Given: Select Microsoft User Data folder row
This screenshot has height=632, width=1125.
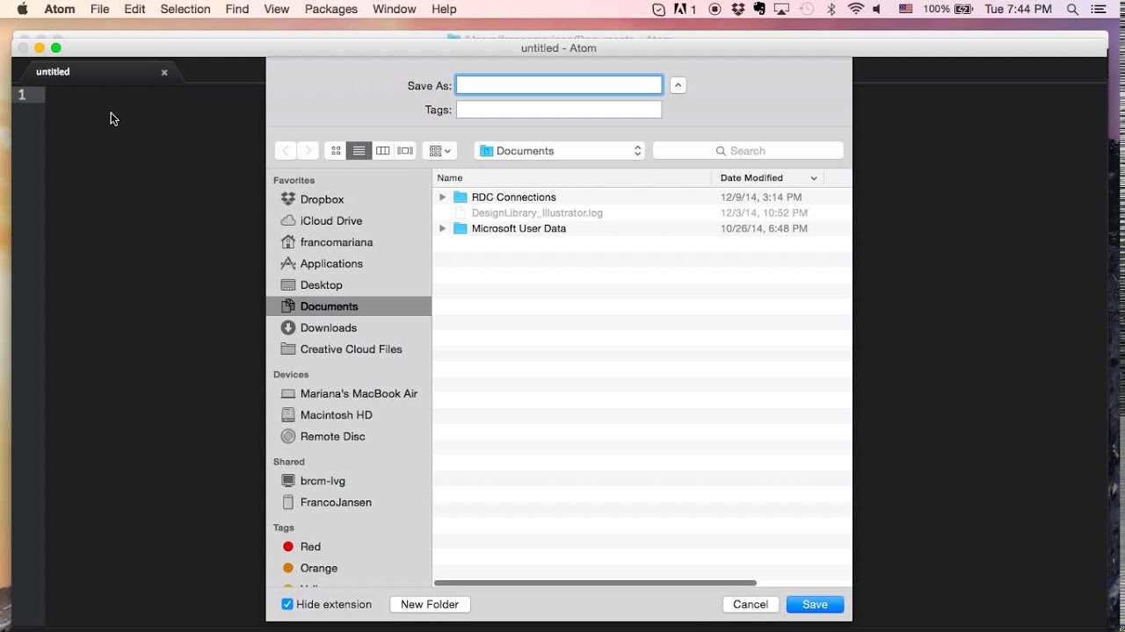Looking at the screenshot, I should click(x=642, y=228).
